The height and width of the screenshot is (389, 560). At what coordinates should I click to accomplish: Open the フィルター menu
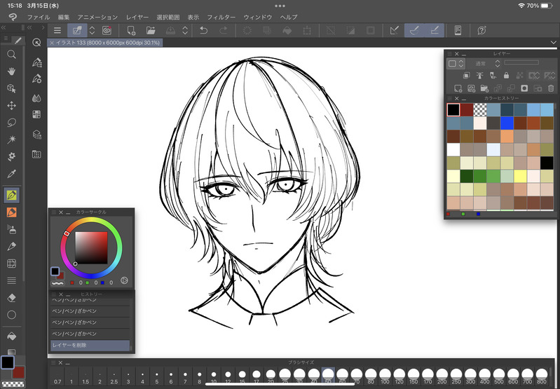coord(221,17)
